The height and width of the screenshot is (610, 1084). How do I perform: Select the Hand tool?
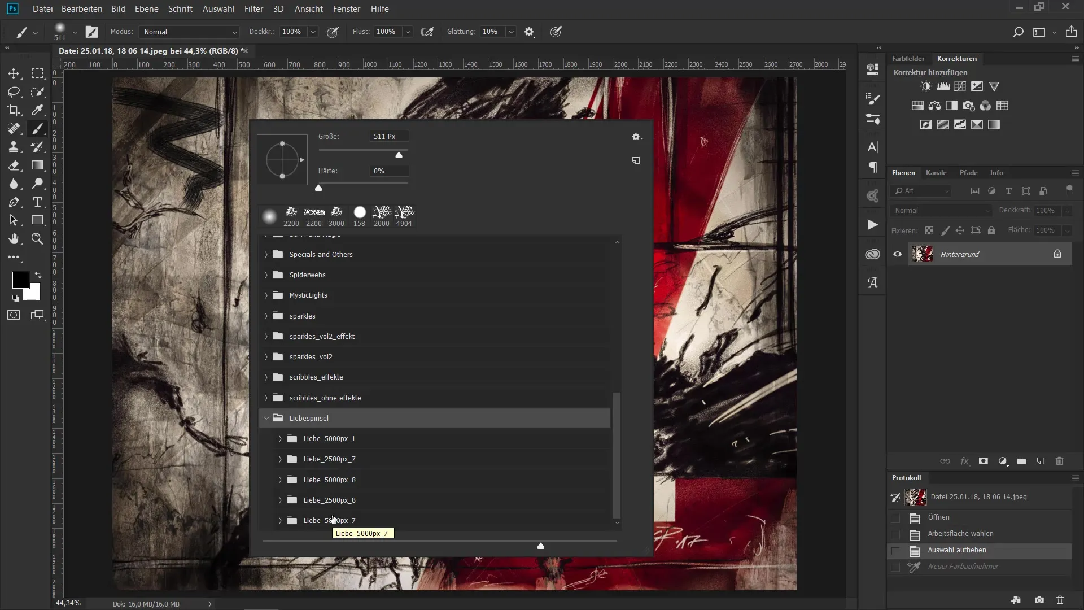pos(14,239)
